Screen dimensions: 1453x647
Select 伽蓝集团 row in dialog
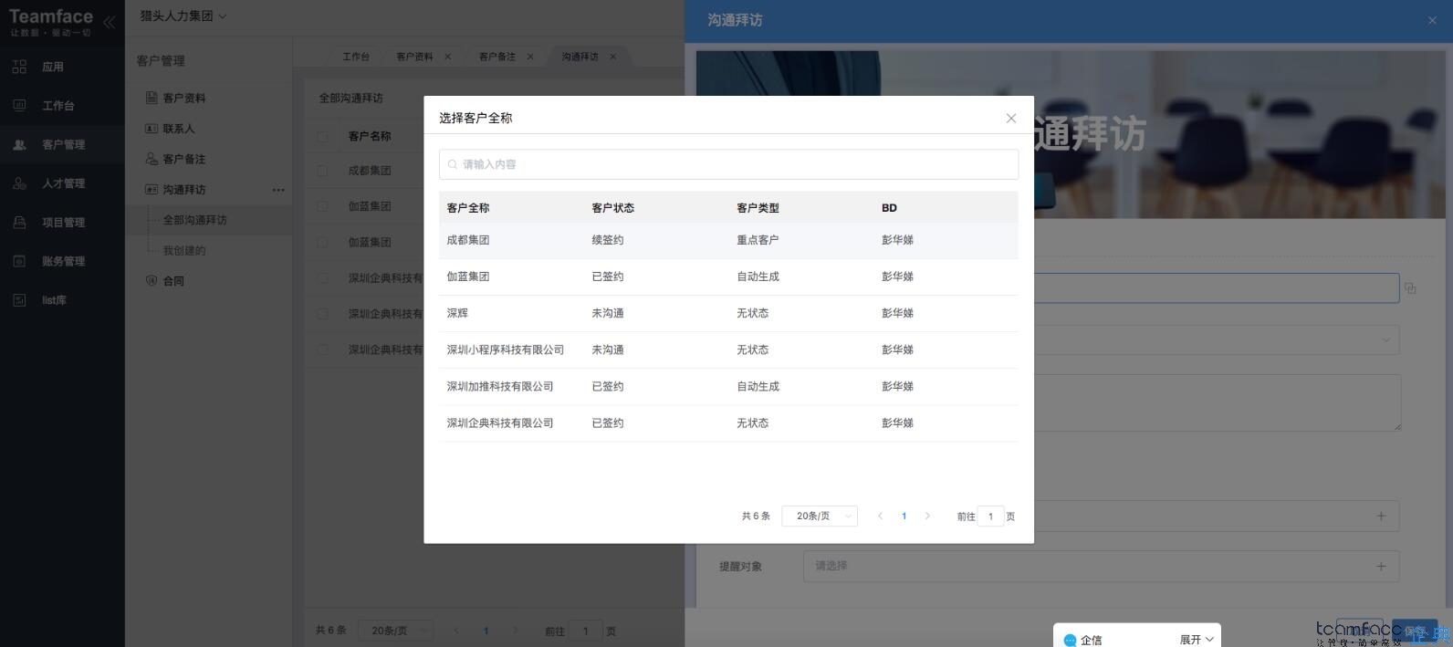pos(728,277)
